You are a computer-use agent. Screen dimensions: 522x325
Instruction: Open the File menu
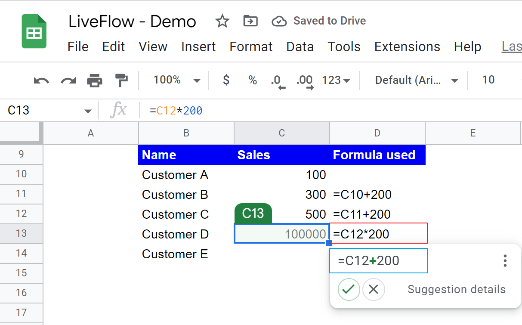coord(78,47)
